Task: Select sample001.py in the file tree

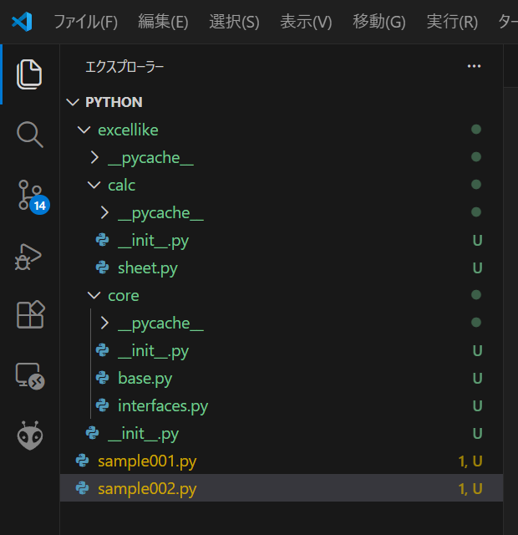Action: (x=147, y=461)
